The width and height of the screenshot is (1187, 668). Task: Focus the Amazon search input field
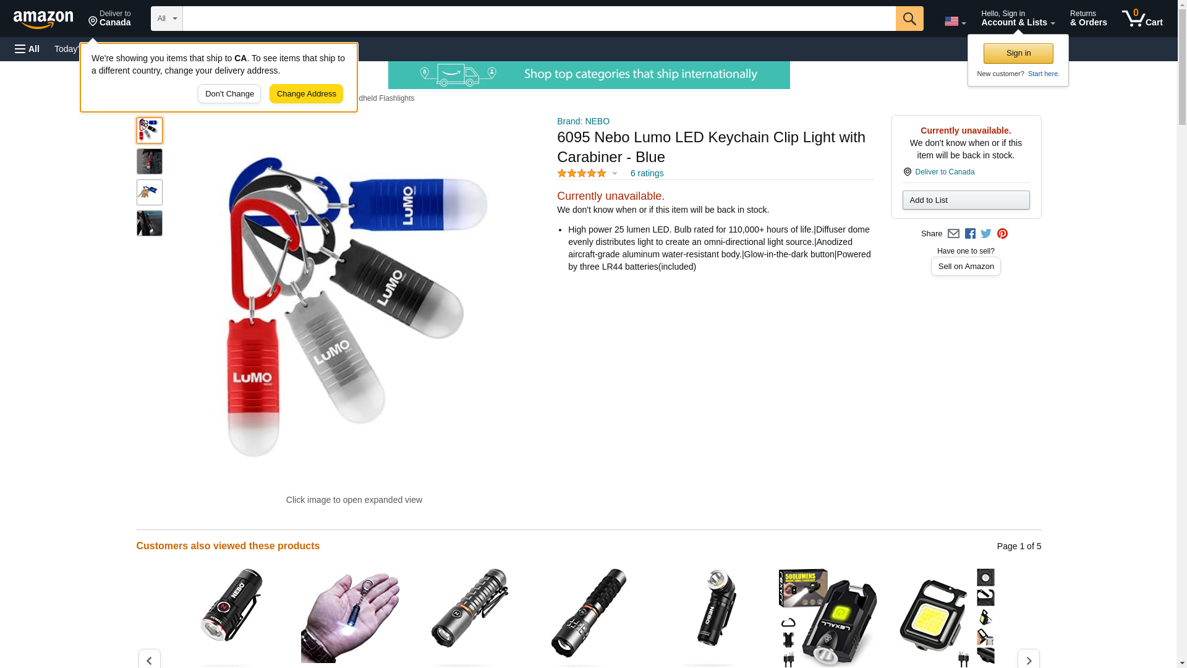click(539, 19)
